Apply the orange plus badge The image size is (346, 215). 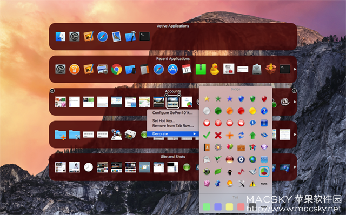[x=229, y=135]
